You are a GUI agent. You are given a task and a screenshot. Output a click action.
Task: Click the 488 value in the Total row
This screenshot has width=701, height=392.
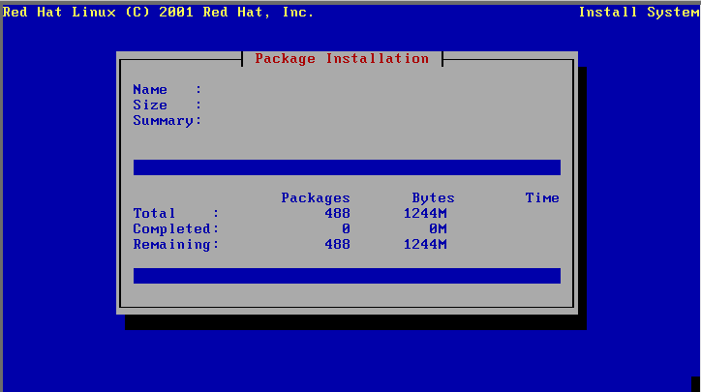click(338, 214)
